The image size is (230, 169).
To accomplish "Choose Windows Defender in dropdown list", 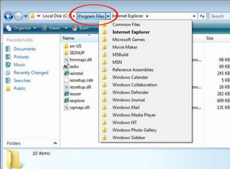I will click(145, 92).
